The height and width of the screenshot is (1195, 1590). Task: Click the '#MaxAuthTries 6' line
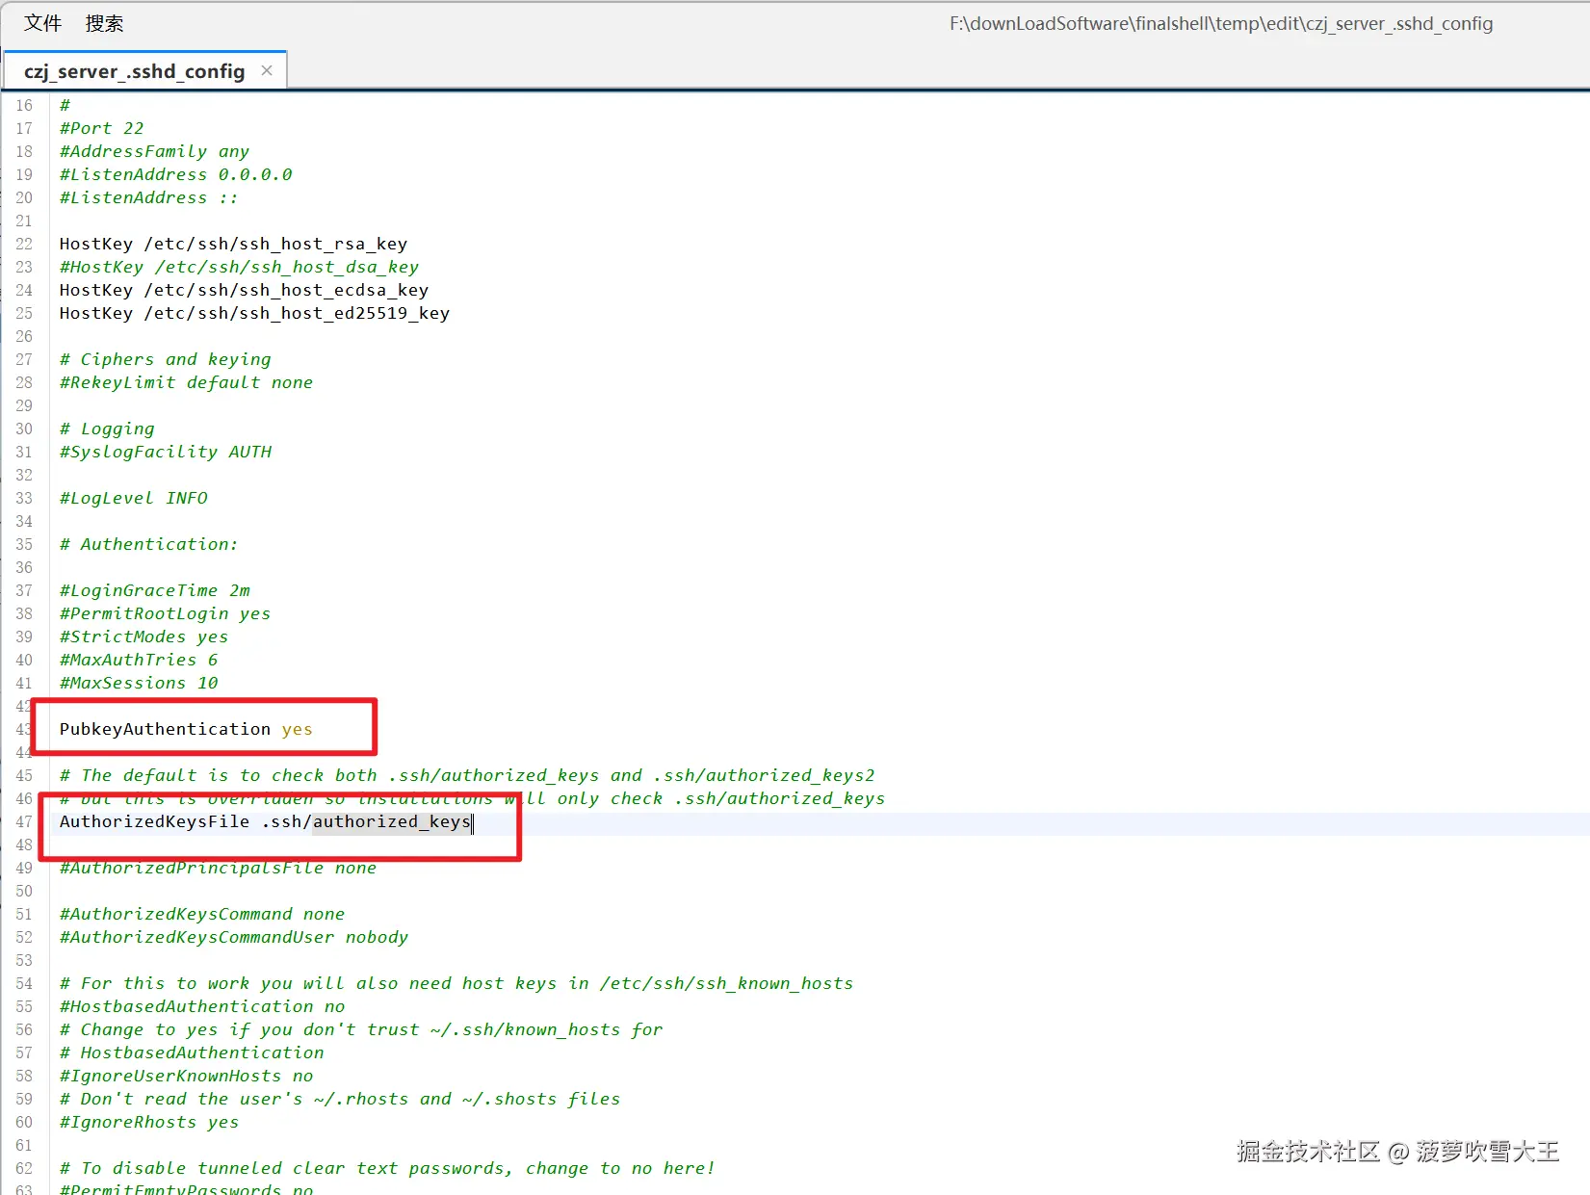(139, 660)
